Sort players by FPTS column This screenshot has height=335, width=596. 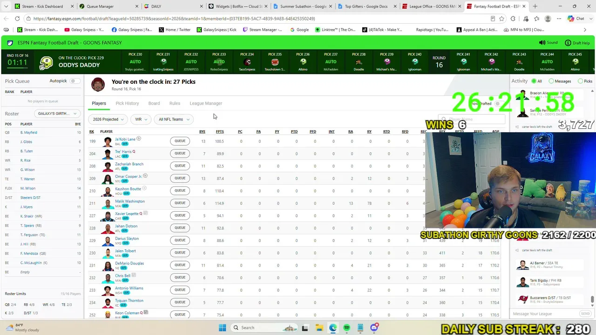pyautogui.click(x=220, y=132)
